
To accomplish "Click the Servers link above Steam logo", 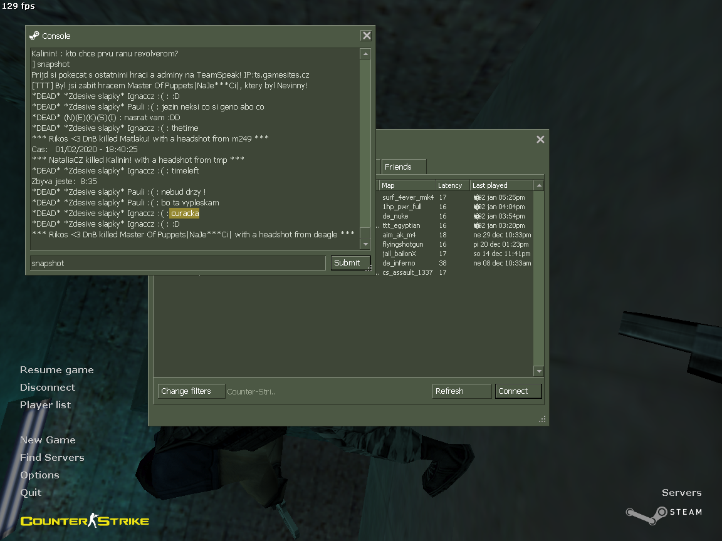I will [x=681, y=493].
